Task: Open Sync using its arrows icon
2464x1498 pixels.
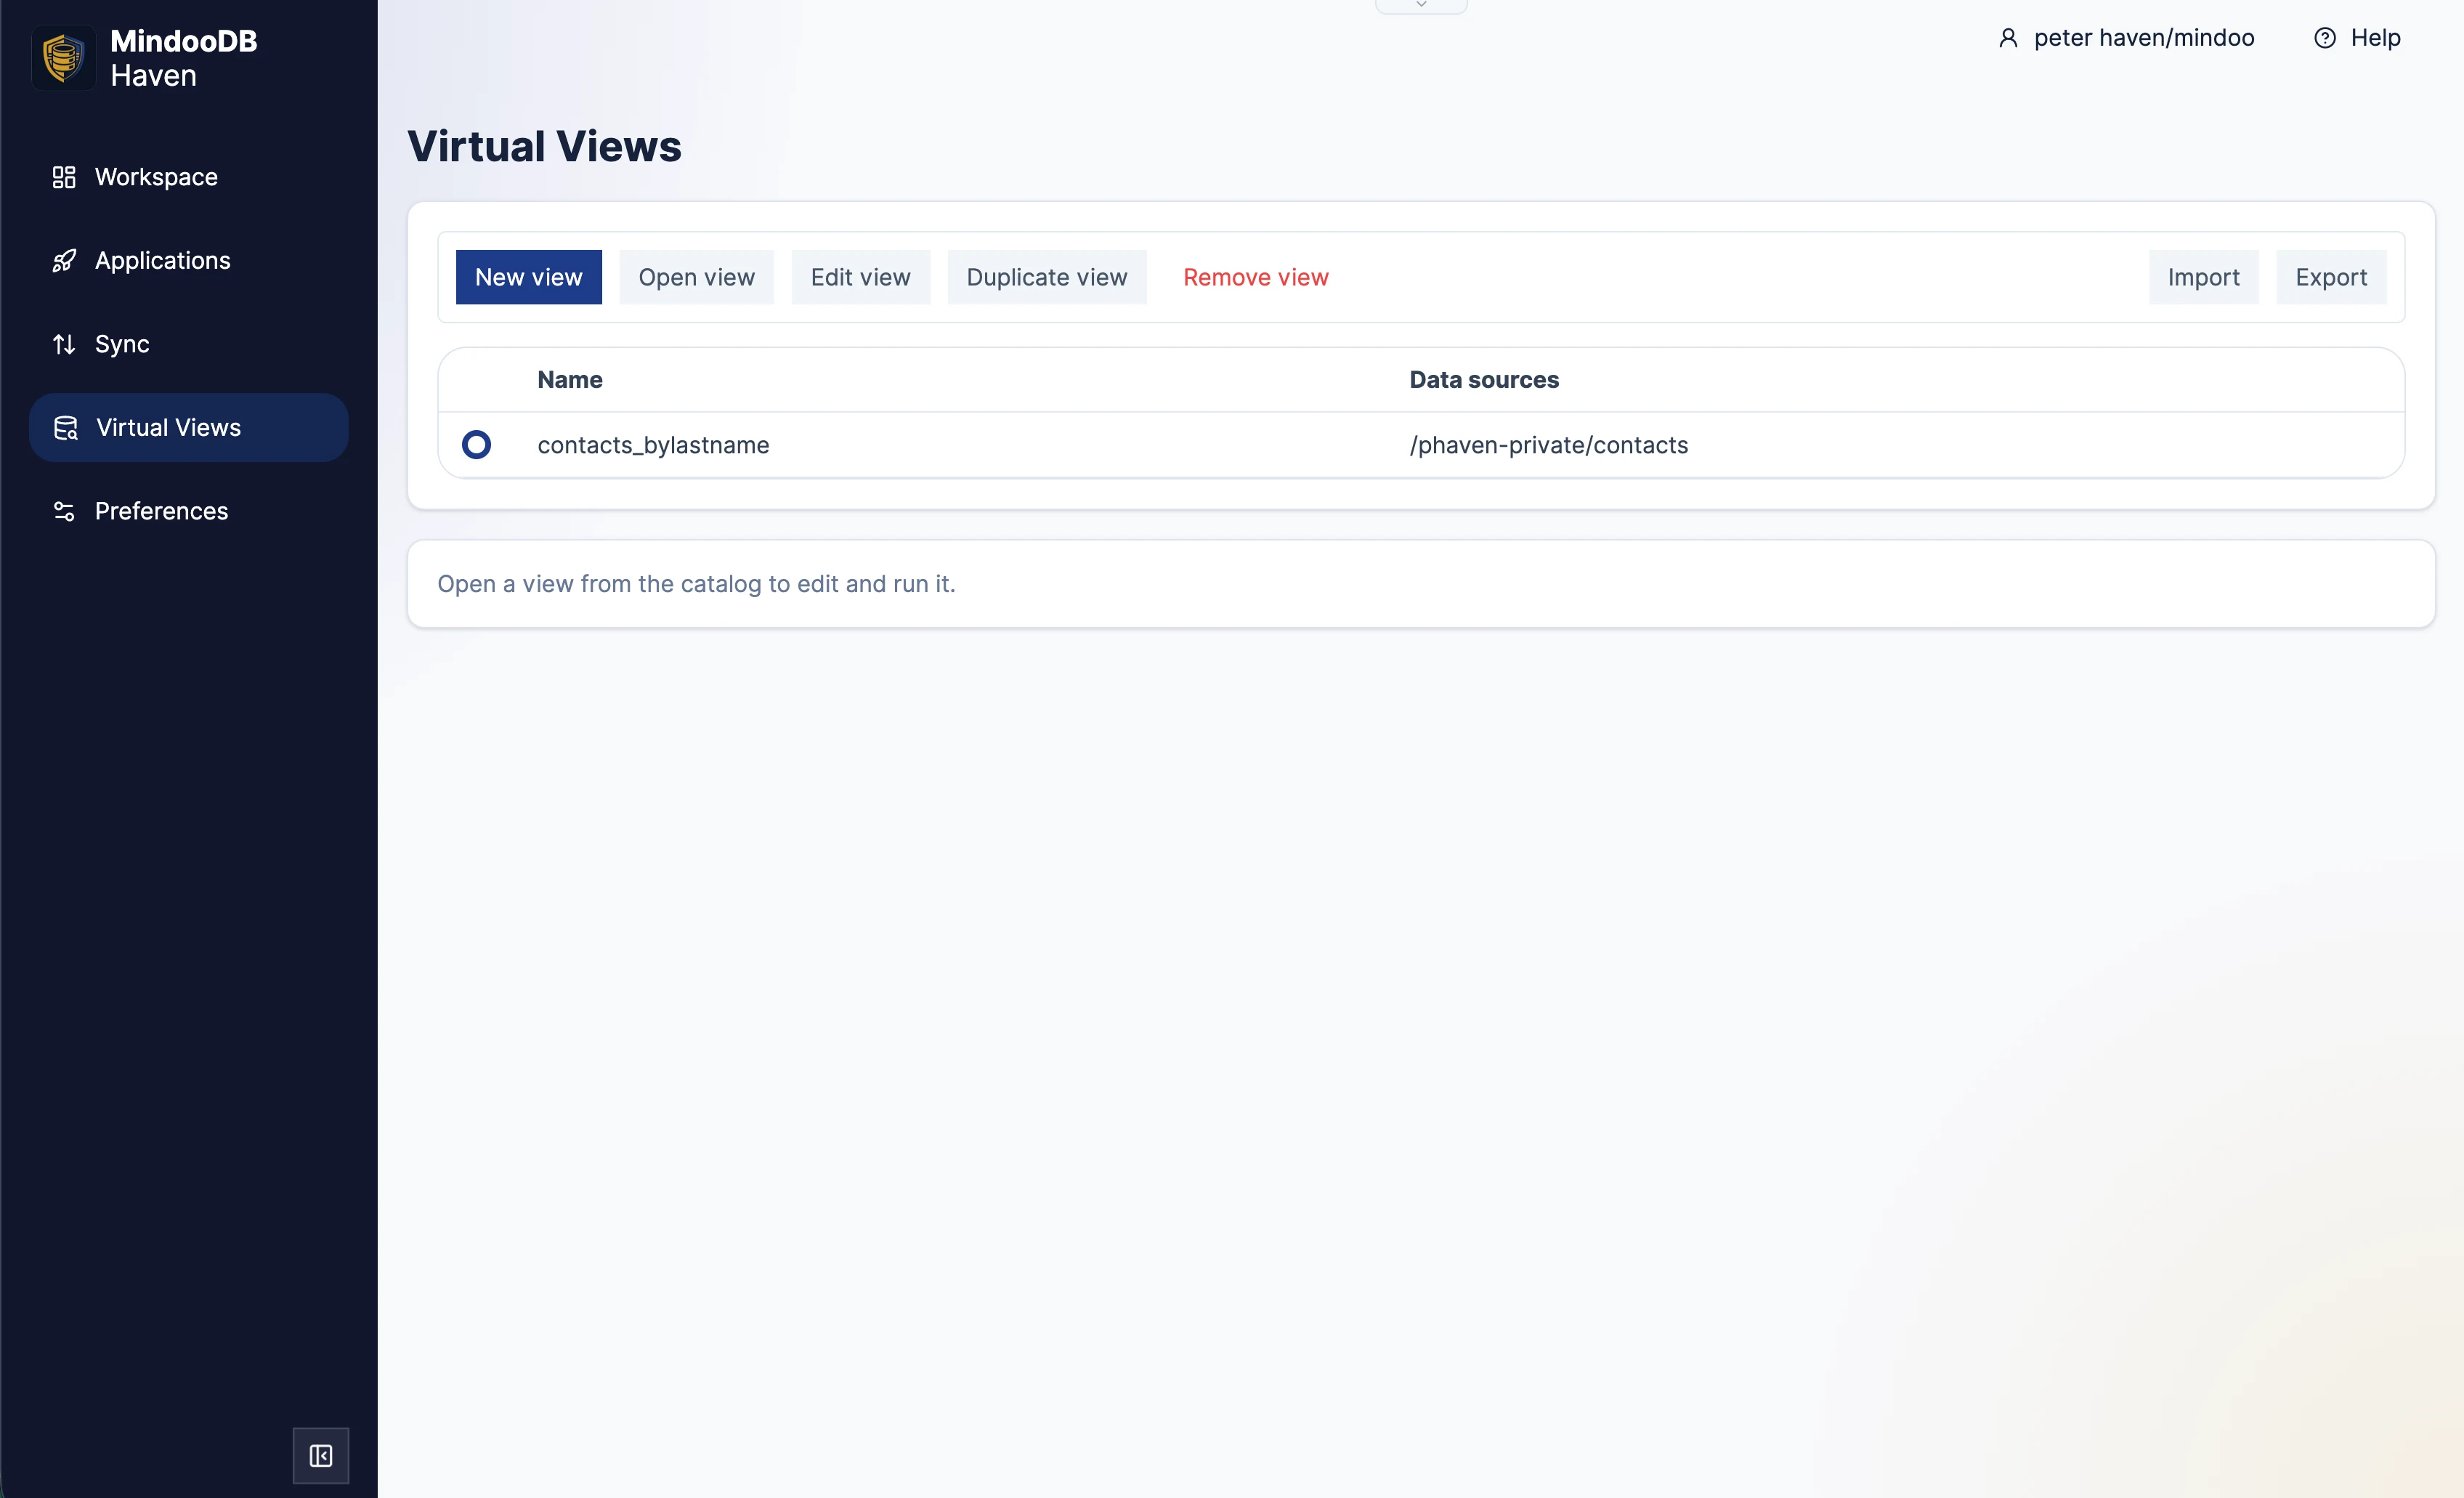Action: (x=64, y=344)
